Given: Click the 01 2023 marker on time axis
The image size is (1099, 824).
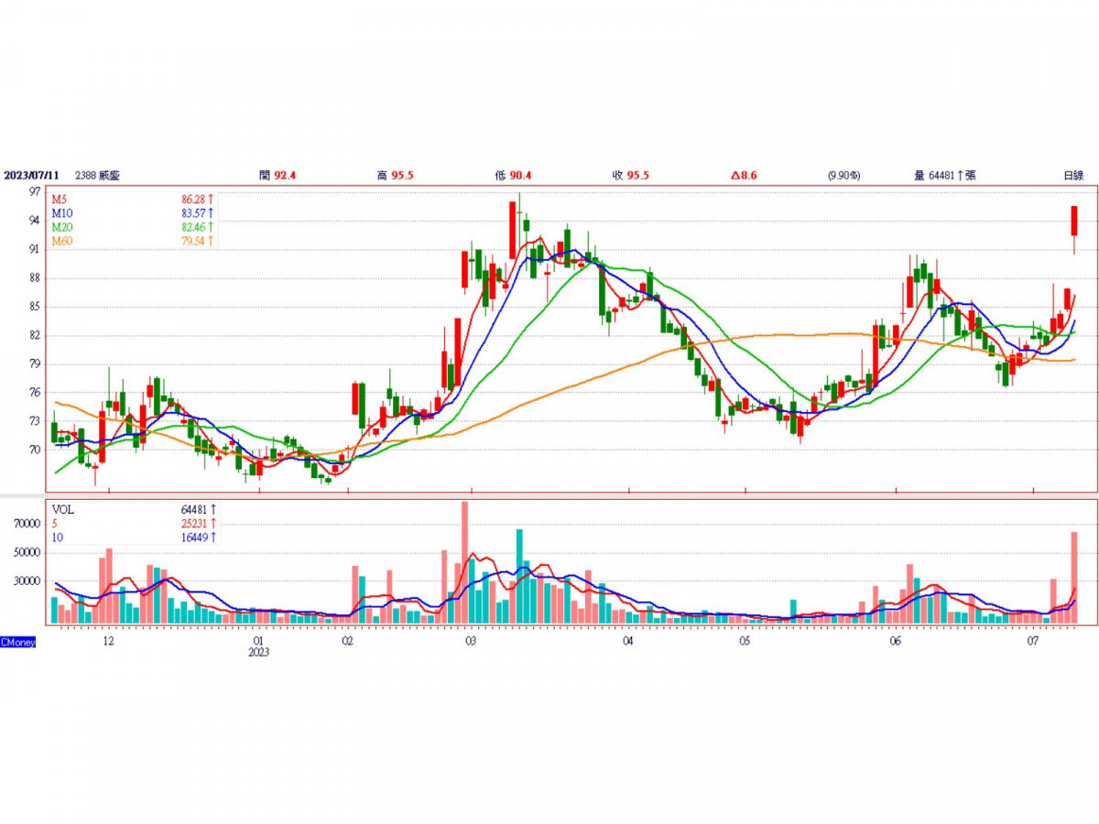Looking at the screenshot, I should click(x=259, y=642).
